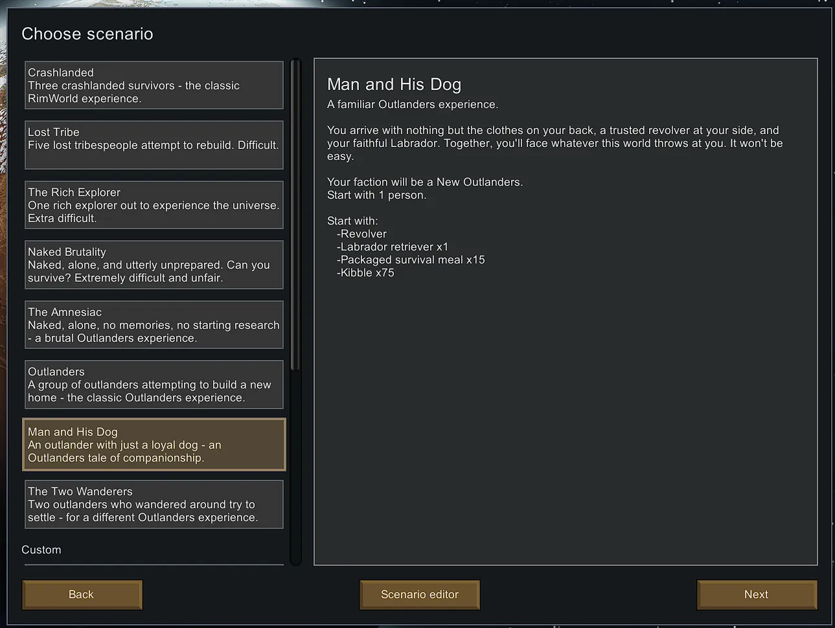Click the Custom section heading

pos(41,550)
